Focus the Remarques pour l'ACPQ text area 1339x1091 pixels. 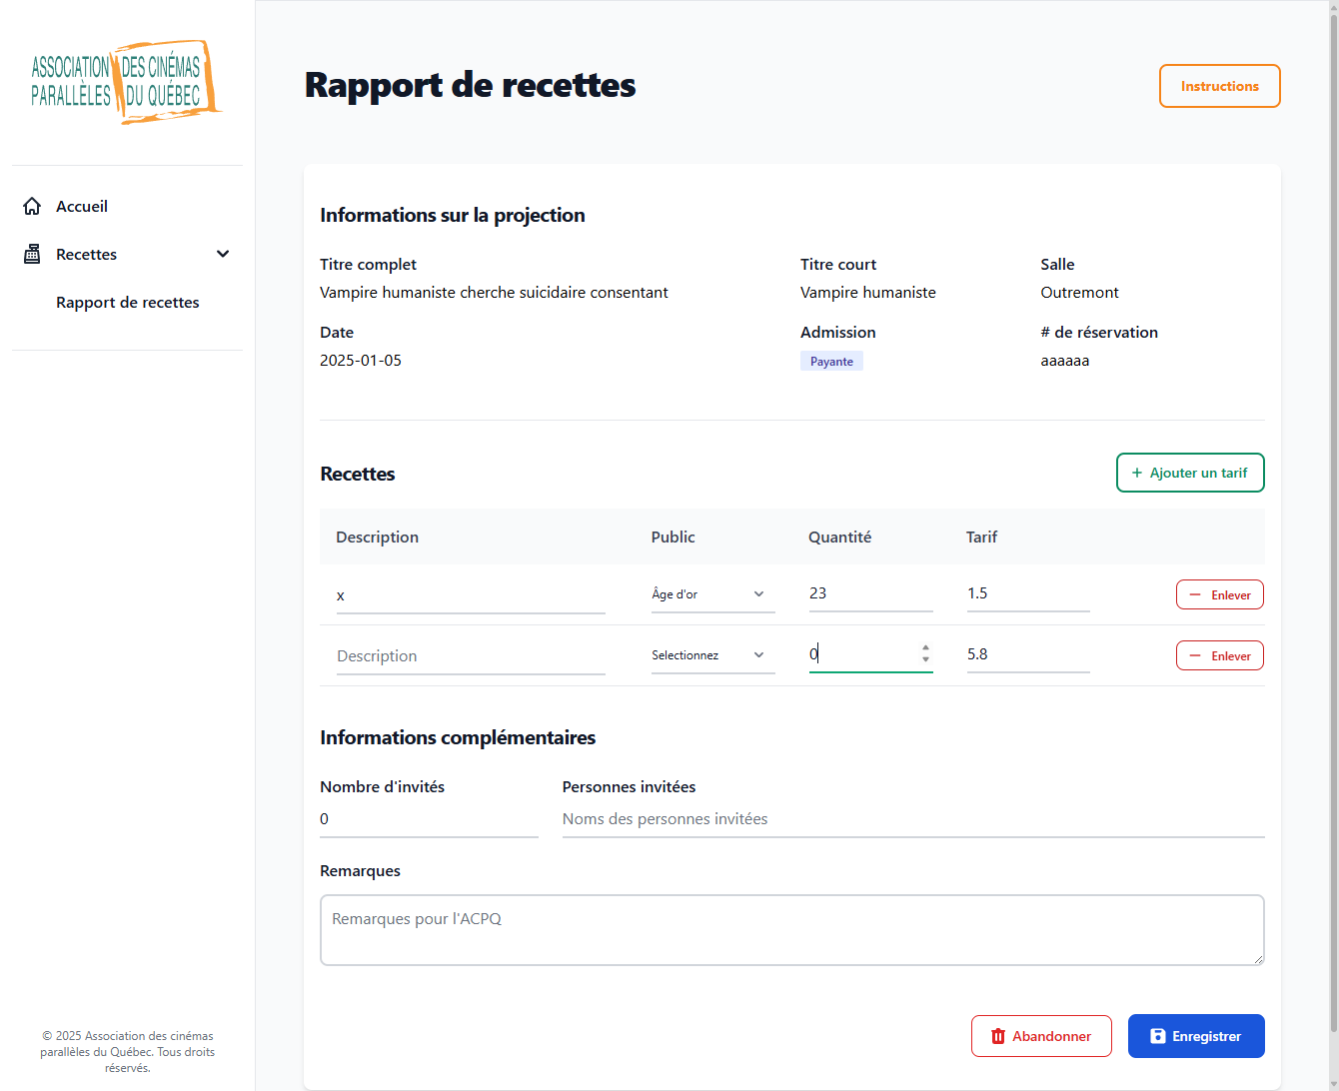(x=791, y=929)
